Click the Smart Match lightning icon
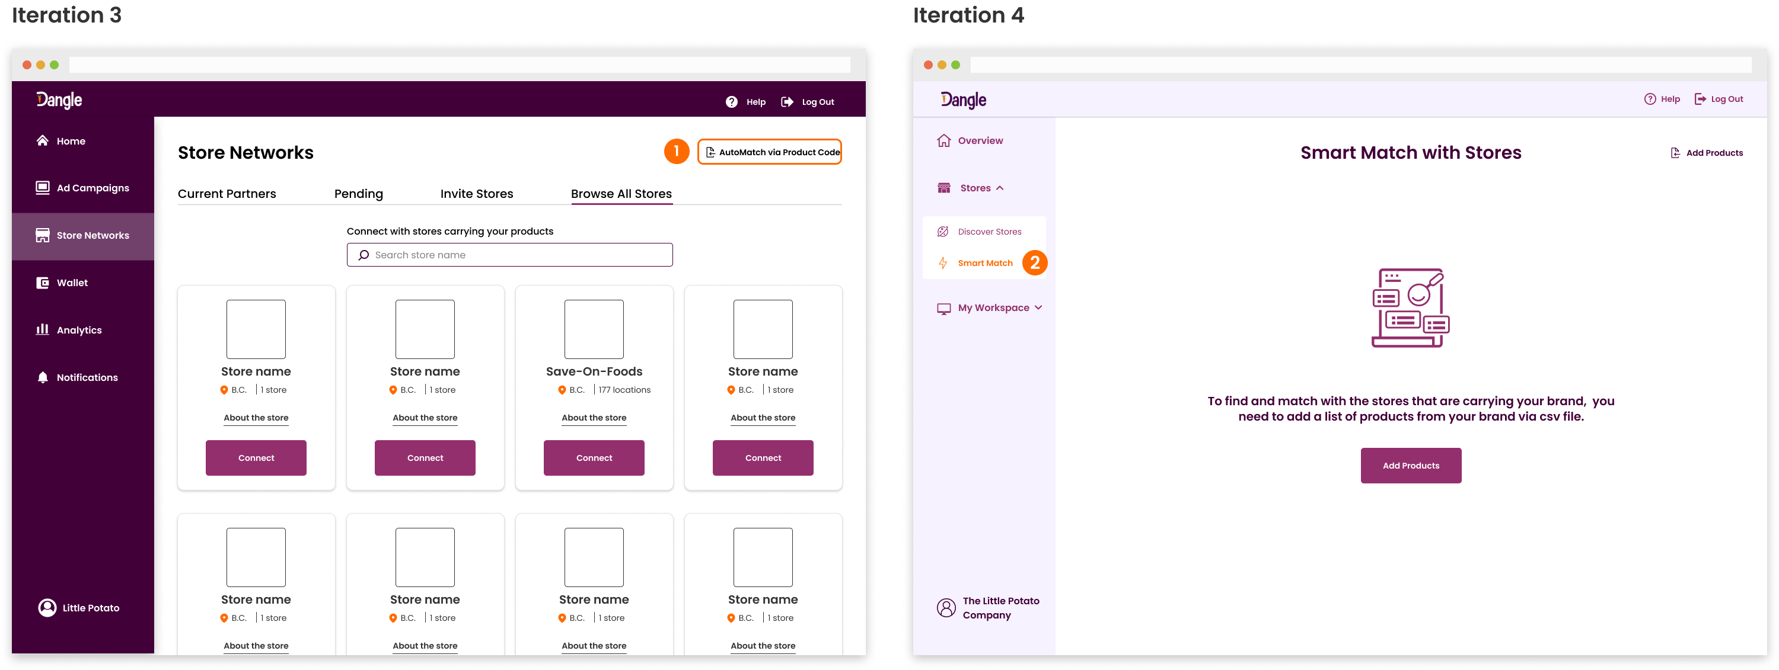 pos(943,263)
